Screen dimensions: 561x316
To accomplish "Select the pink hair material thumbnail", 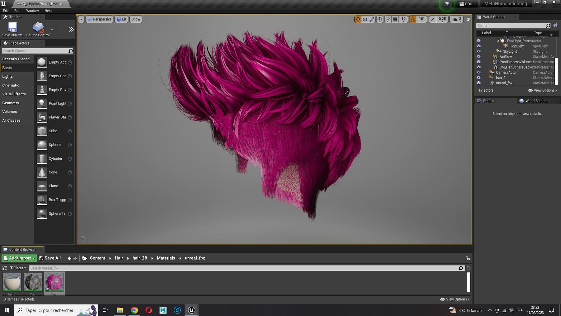I will 54,282.
